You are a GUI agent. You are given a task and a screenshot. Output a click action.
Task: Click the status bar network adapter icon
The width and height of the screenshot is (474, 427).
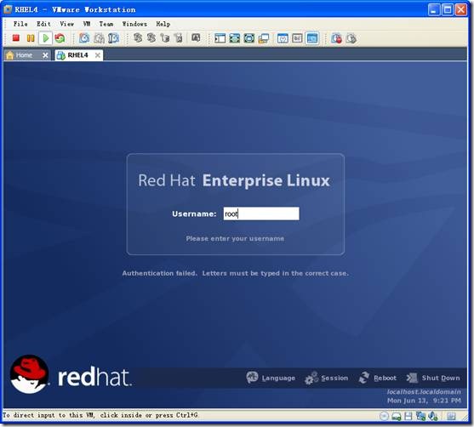pyautogui.click(x=420, y=416)
